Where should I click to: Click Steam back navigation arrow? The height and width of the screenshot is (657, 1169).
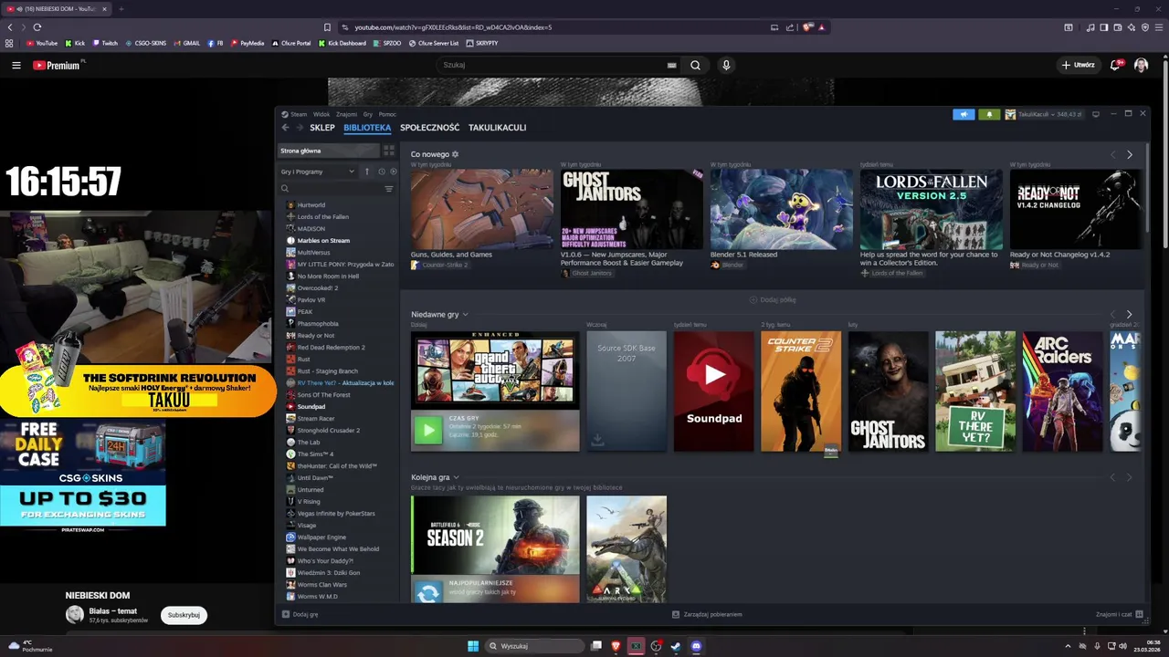click(x=285, y=128)
